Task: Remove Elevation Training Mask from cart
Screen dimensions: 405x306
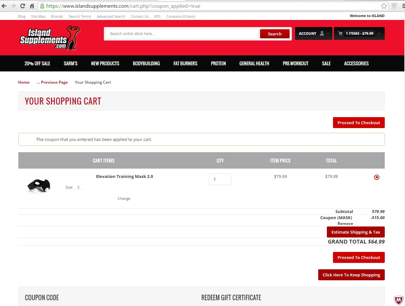Action: pos(377,177)
